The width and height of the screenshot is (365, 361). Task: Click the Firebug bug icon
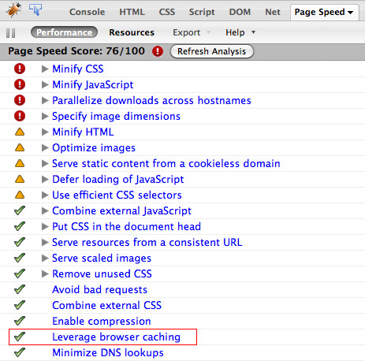tap(14, 10)
